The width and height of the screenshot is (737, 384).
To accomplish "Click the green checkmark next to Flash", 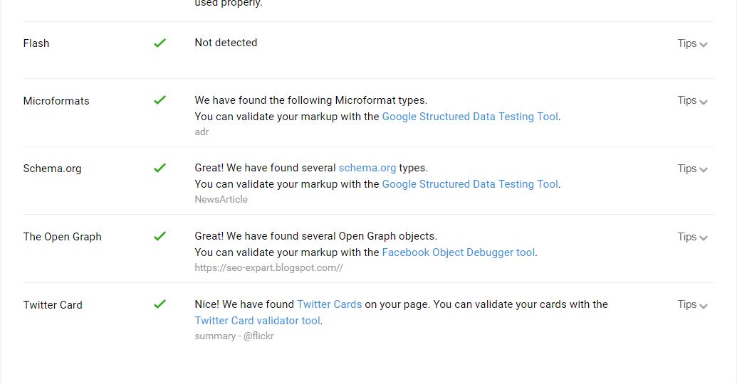I will pos(160,43).
